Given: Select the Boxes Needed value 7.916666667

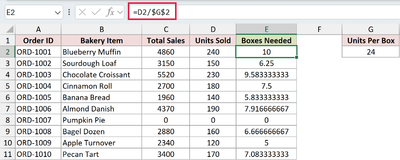Looking at the screenshot, I should coord(266,108).
